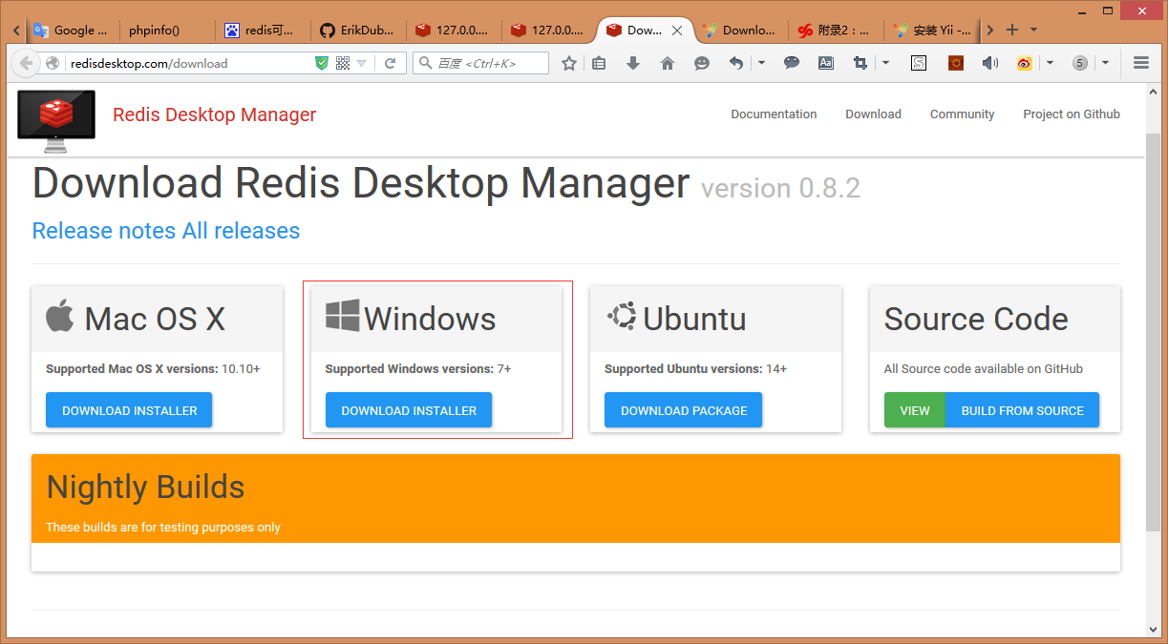Open the list all tabs dropdown arrow
Viewport: 1168px width, 644px height.
click(1033, 30)
